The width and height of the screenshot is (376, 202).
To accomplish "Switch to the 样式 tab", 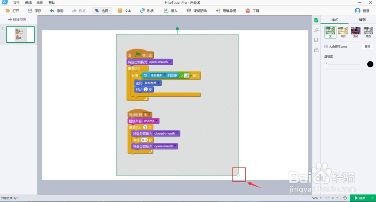I will (335, 20).
